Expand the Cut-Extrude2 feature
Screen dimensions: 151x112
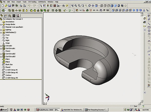click(1, 54)
